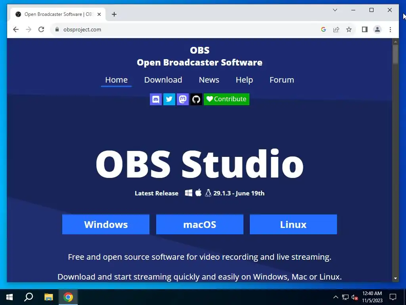
Task: Open the taskbar clock and date
Action: (372, 297)
